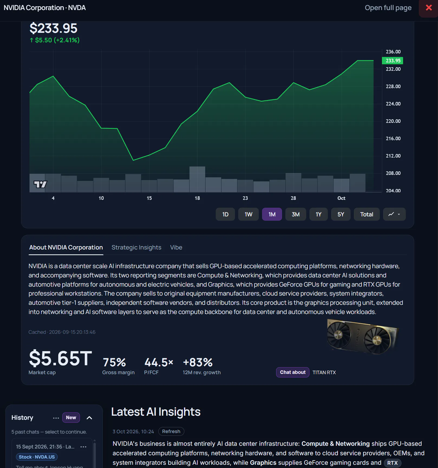This screenshot has height=468, width=438.
Task: Switch to Vibe tab
Action: point(176,247)
